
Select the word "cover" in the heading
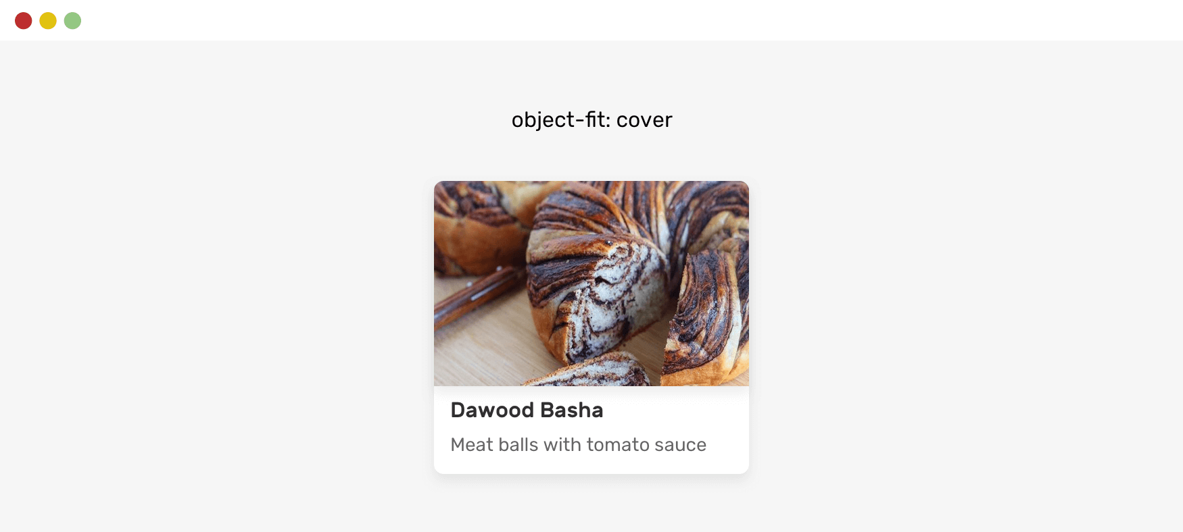pos(644,119)
